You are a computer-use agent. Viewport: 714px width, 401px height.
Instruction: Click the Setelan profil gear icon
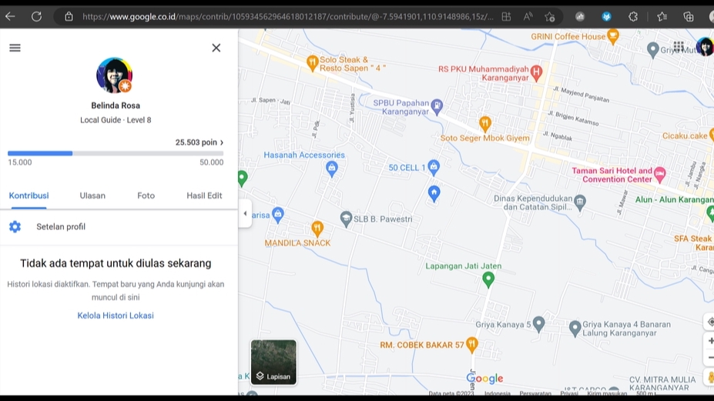(15, 227)
